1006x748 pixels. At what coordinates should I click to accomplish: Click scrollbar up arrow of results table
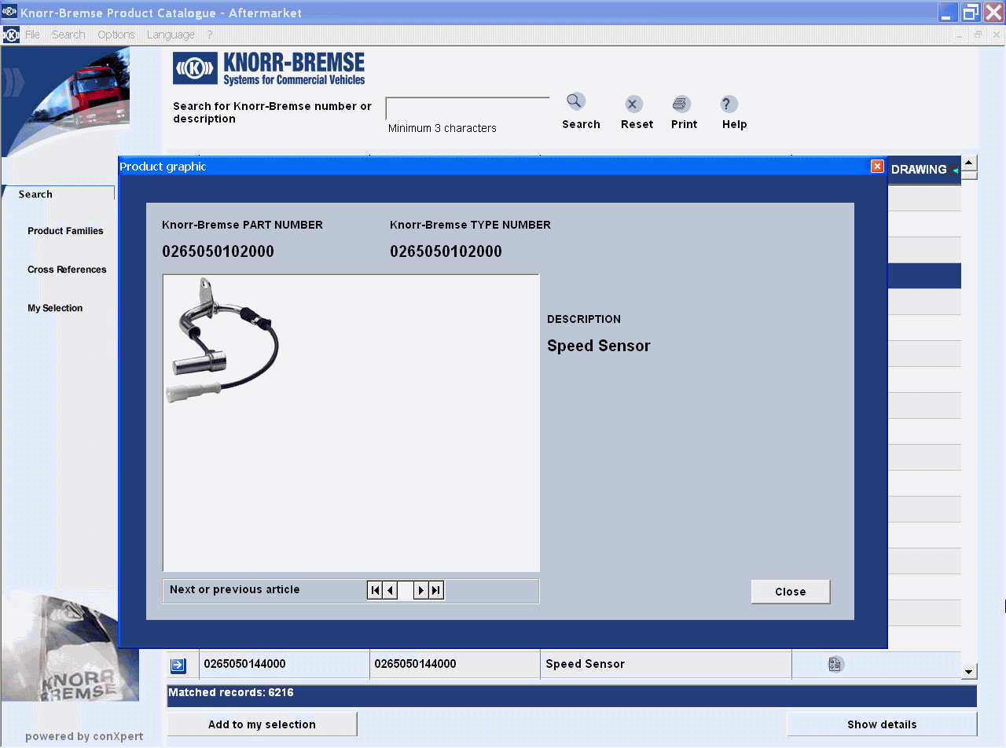tap(969, 163)
